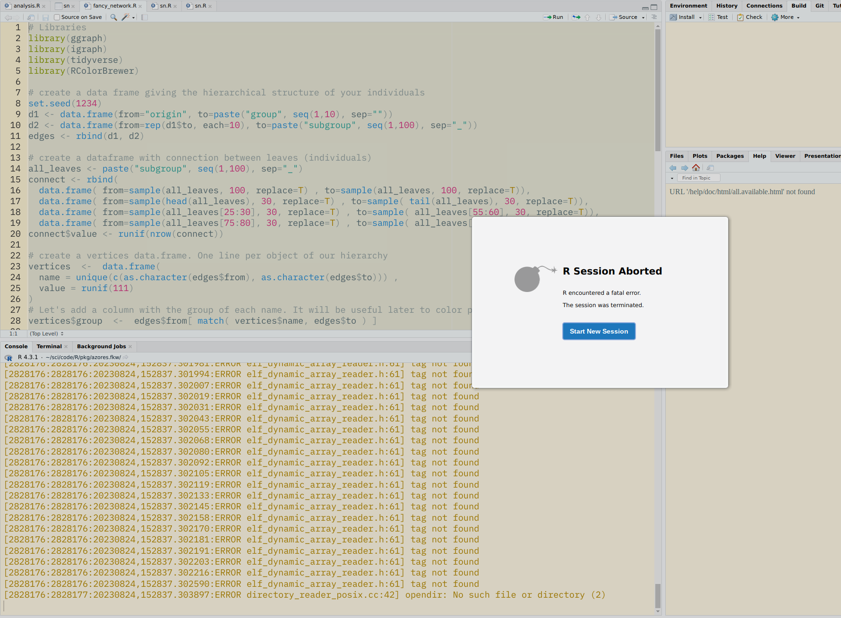841x618 pixels.
Task: Open Find/Replace in the editor
Action: coord(113,17)
